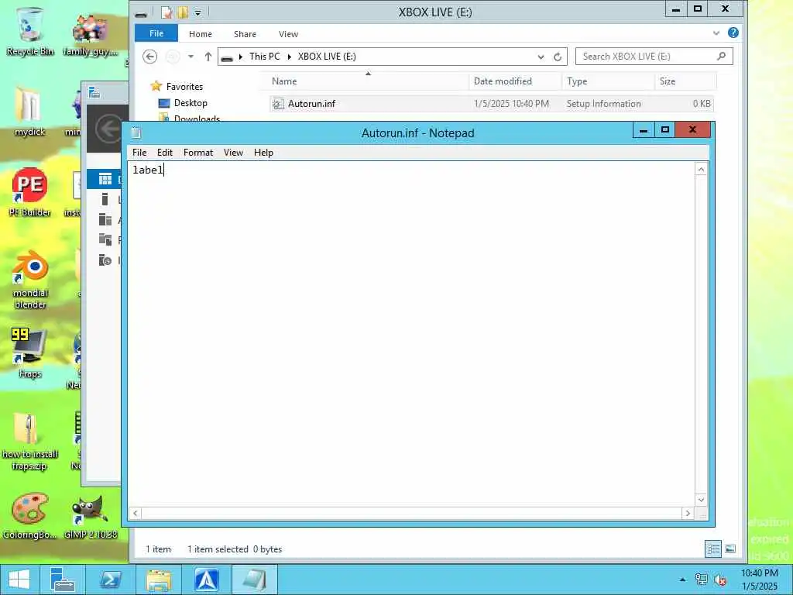The width and height of the screenshot is (793, 595).
Task: Open Customize Quick Access Toolbar dropdown
Action: [197, 12]
